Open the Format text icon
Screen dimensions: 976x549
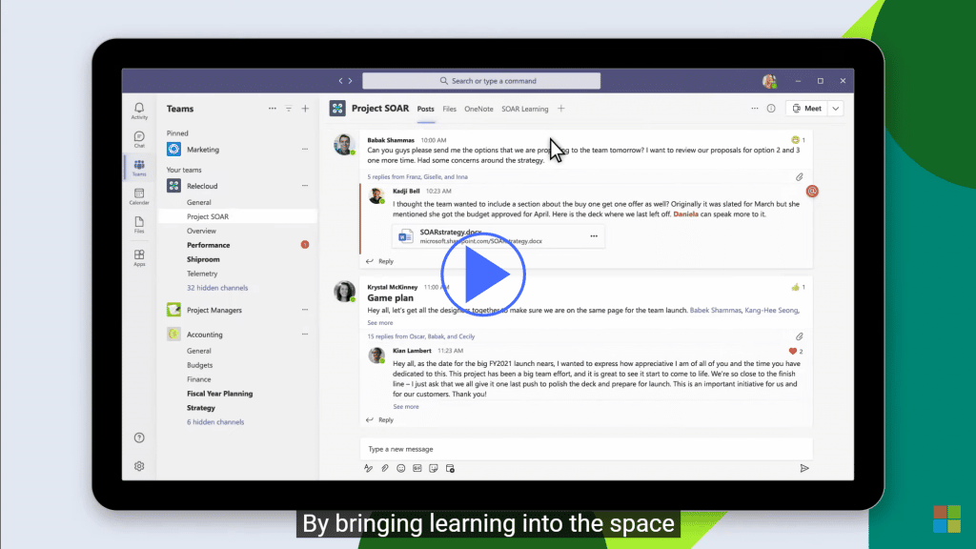(x=369, y=469)
